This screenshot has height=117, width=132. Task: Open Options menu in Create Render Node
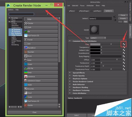pyautogui.click(x=11, y=10)
